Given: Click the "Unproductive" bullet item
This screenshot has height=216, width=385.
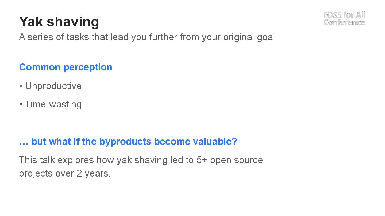Looking at the screenshot, I should point(50,86).
